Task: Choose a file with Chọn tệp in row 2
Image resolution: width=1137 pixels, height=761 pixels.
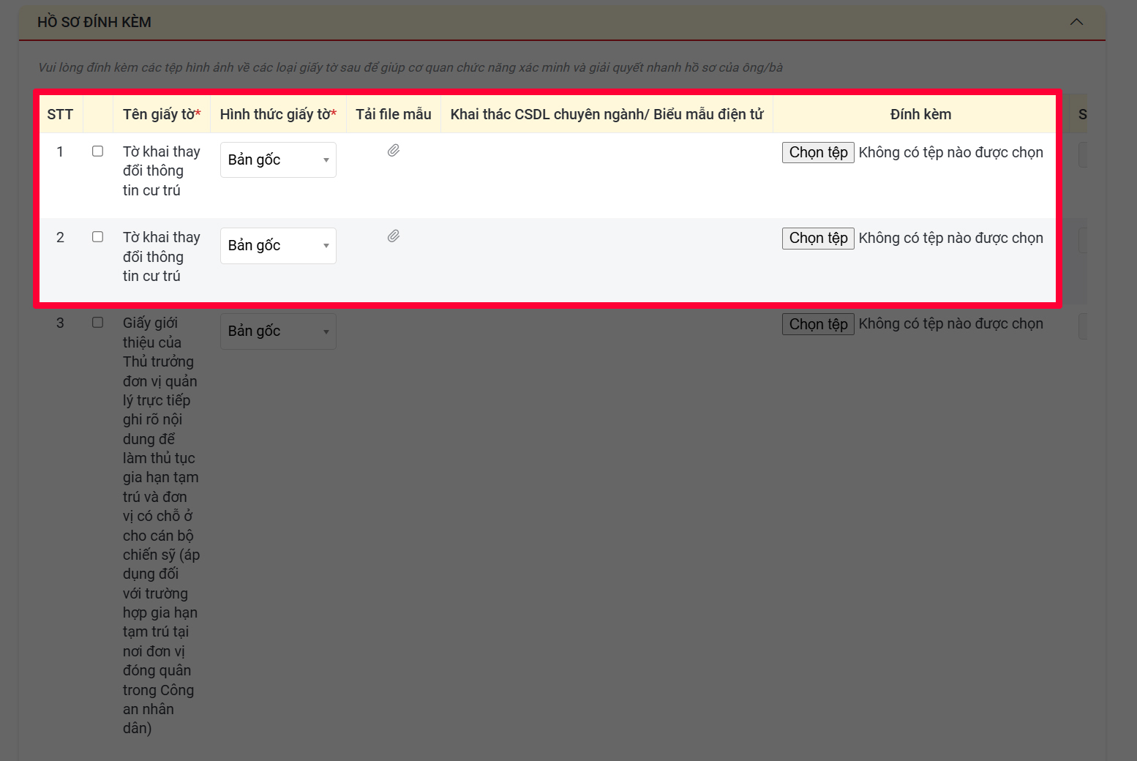Action: (x=818, y=239)
